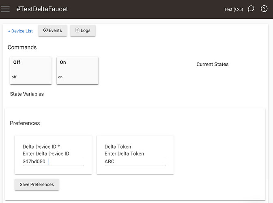Image resolution: width=273 pixels, height=203 pixels.
Task: Click Save Preferences button
Action: 37,185
